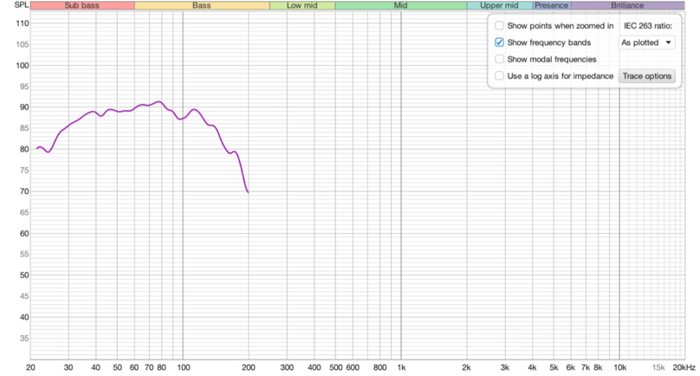Click the Trace options button
This screenshot has width=700, height=376.
646,76
